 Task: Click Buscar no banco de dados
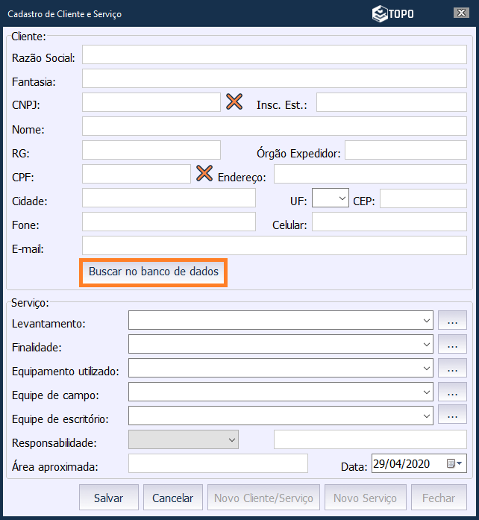click(x=154, y=272)
